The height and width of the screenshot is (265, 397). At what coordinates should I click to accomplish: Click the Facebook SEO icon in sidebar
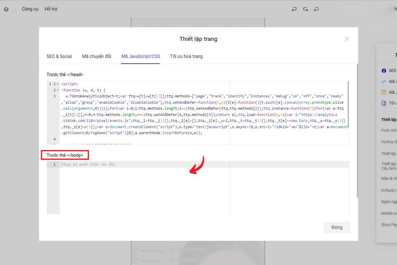pos(384,71)
